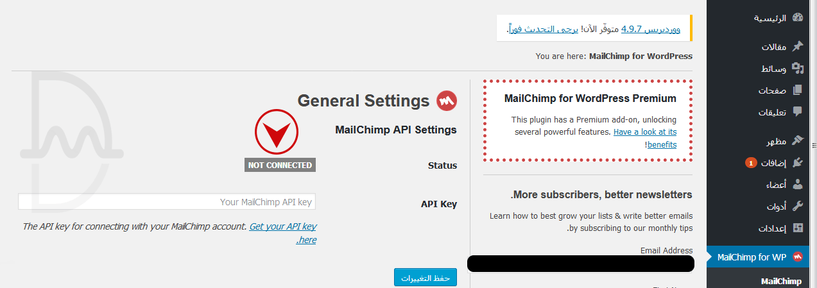Click the pages icon beside صفحات

[798, 90]
